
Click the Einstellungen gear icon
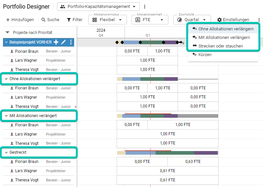[219, 20]
